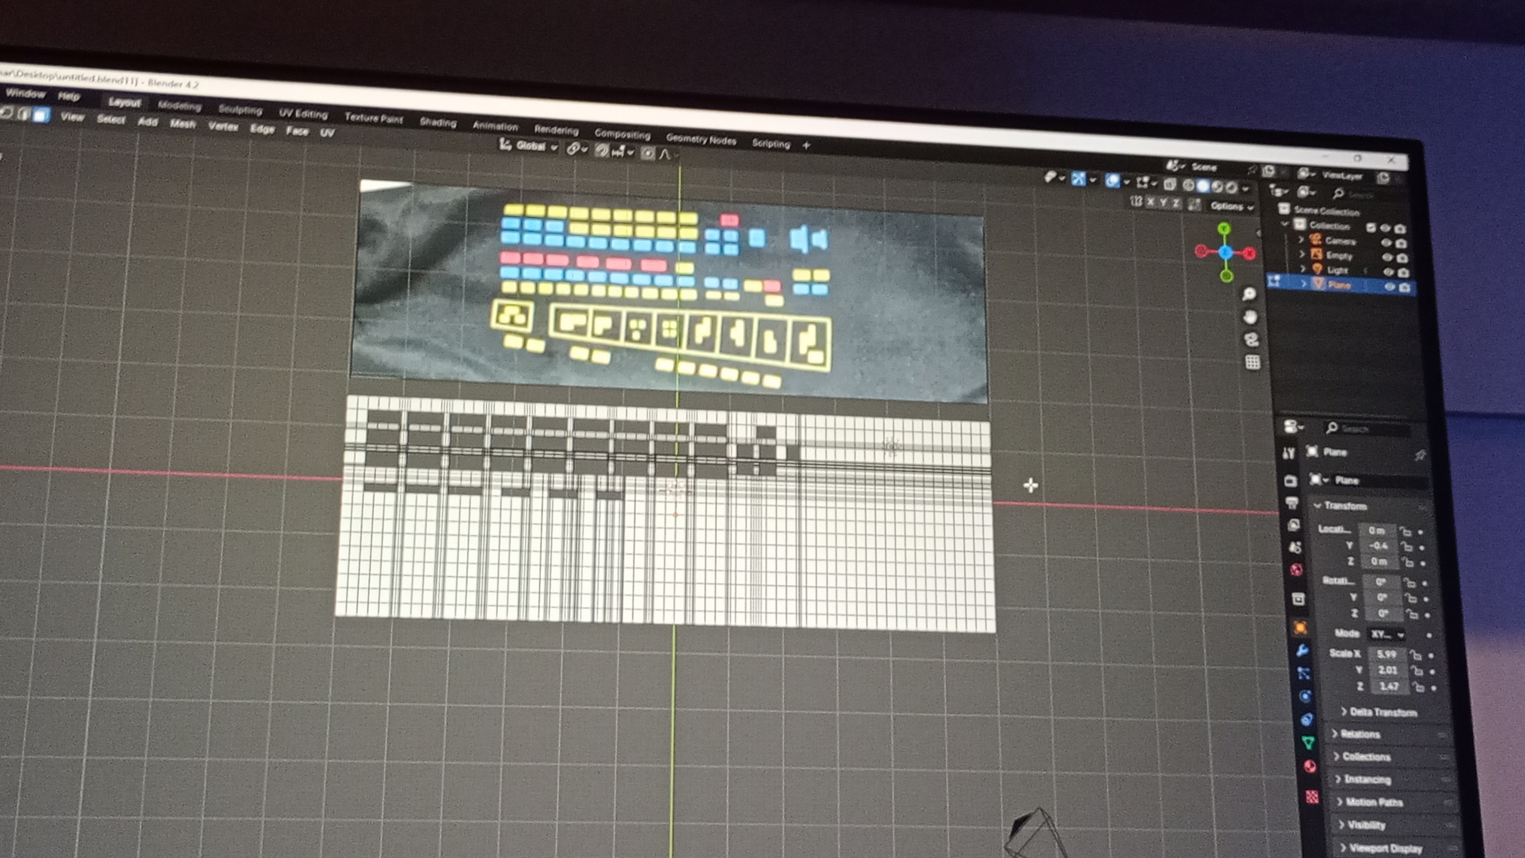Expand the Motion Paths panel
1525x858 pixels.
[x=1374, y=802]
